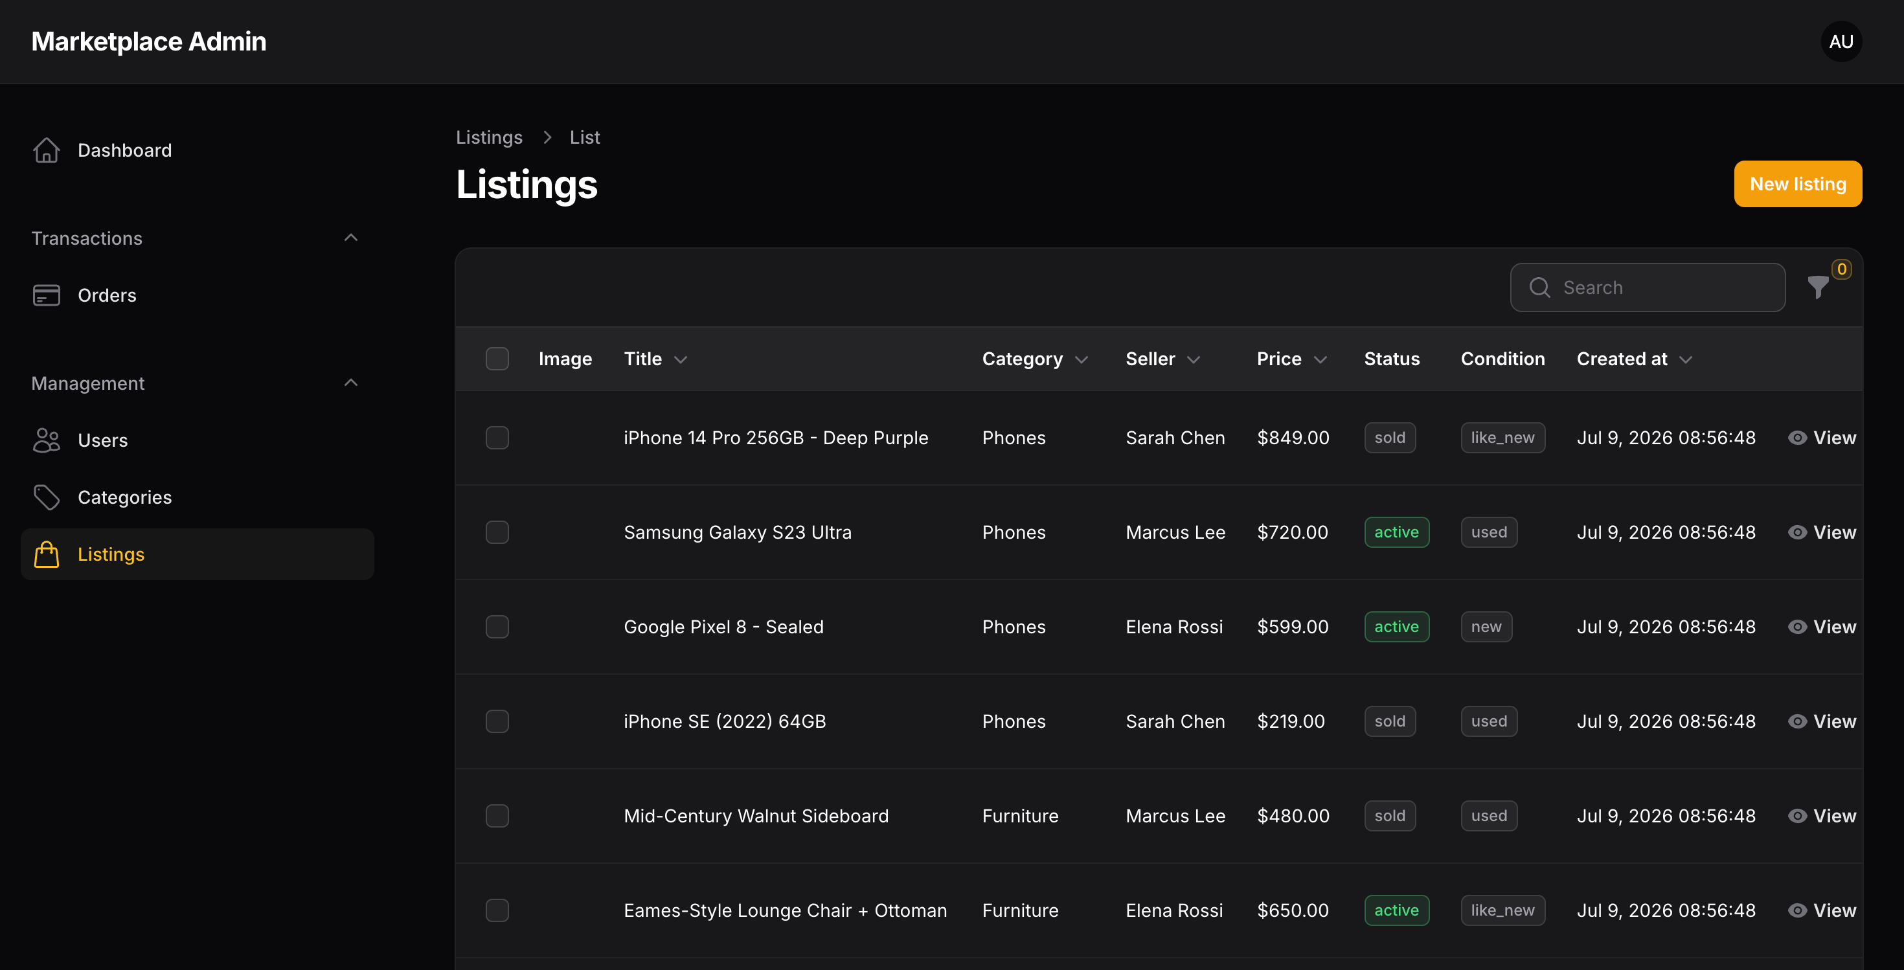Click eye icon for Google Pixel 8 row
The height and width of the screenshot is (970, 1904).
click(1797, 626)
